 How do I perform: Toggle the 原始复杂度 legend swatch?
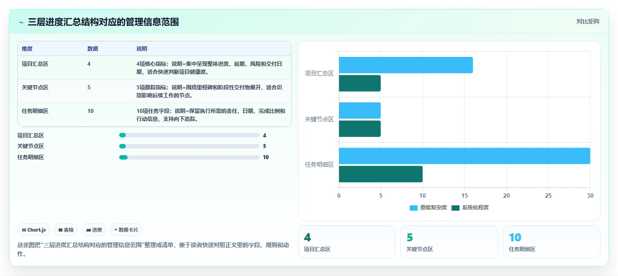[413, 208]
